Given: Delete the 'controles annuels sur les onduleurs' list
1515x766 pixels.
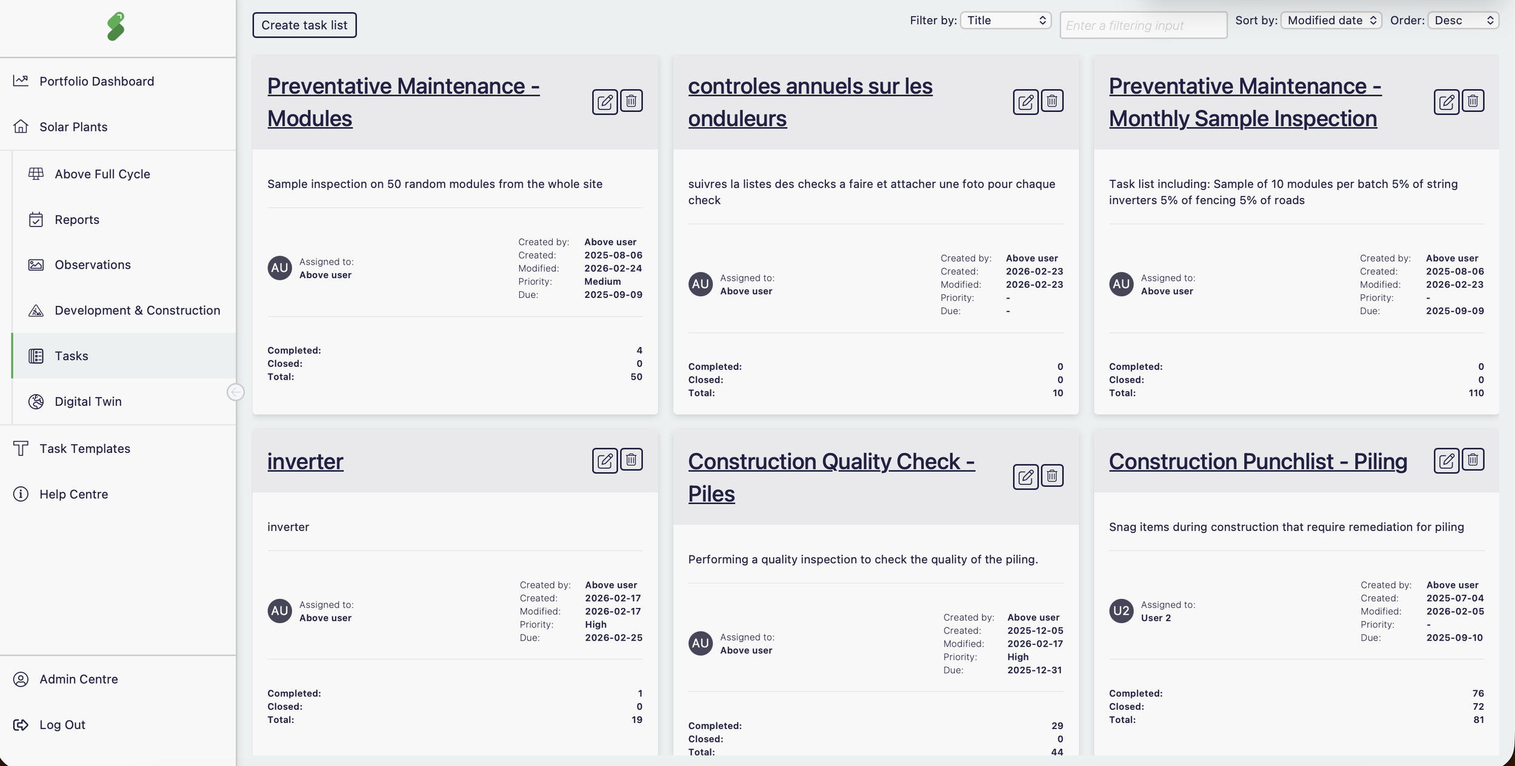Looking at the screenshot, I should (x=1052, y=101).
